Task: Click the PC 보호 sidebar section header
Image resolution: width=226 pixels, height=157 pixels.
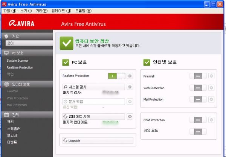Action: [27, 53]
